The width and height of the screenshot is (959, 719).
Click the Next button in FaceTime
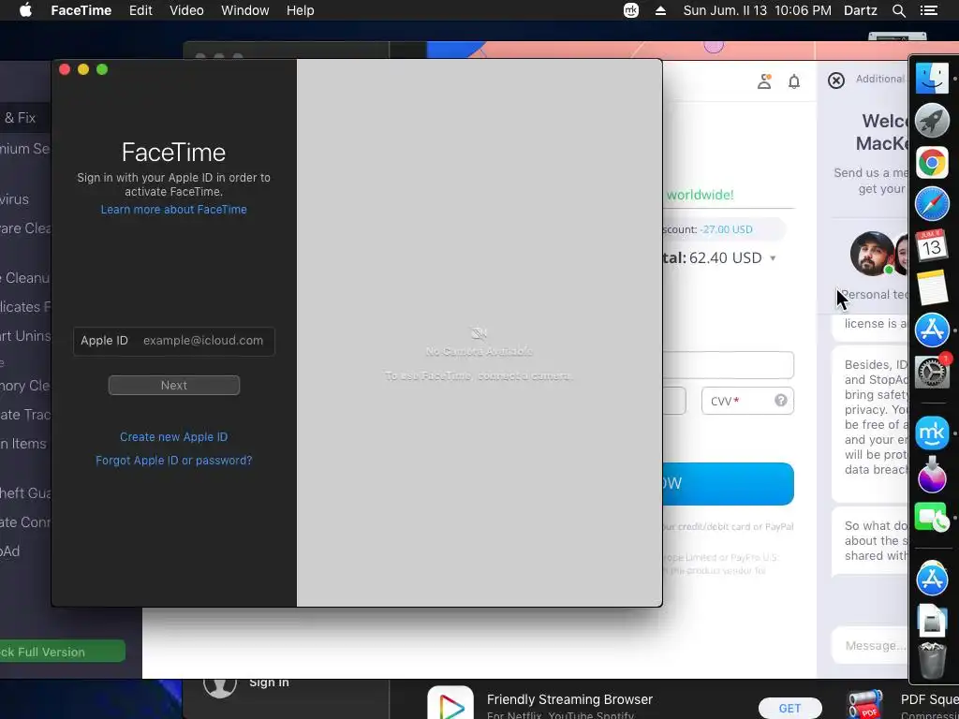[x=174, y=385]
